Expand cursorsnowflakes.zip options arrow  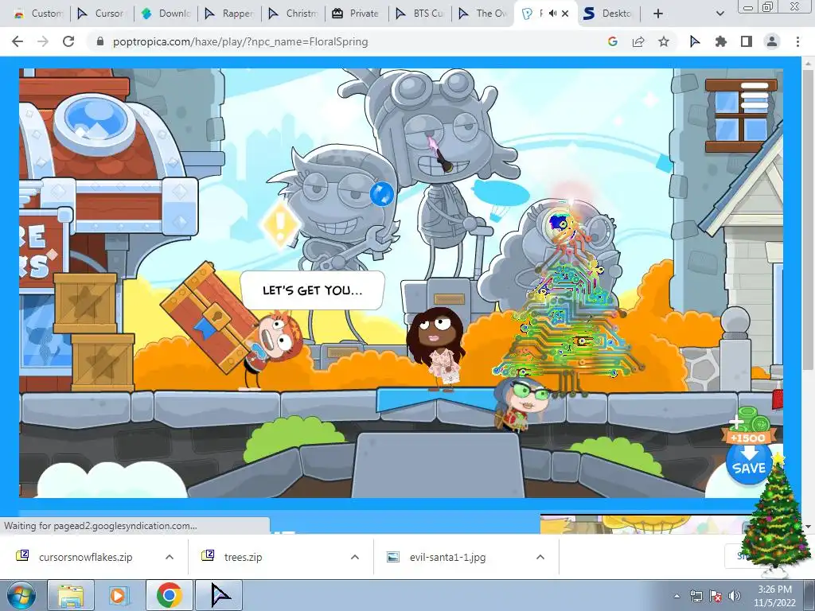(x=170, y=557)
